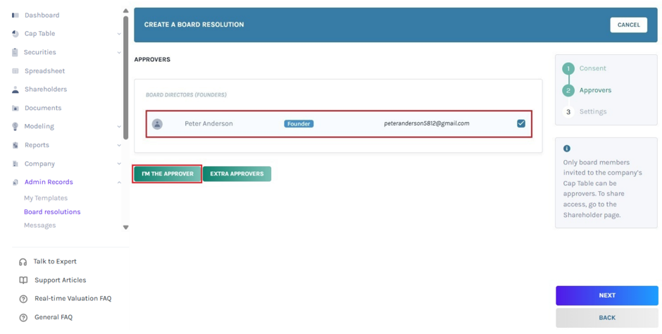Viewport: 662px width, 334px height.
Task: Click the Shareholders person icon
Action: [15, 89]
